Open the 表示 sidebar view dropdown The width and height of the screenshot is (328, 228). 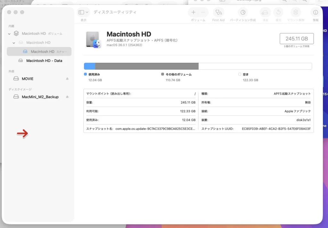pyautogui.click(x=83, y=12)
